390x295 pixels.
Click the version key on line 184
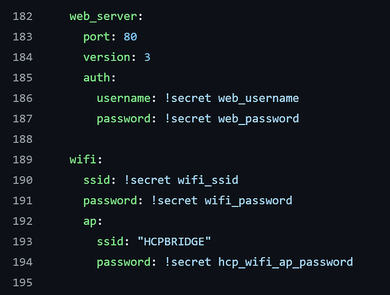click(x=107, y=57)
